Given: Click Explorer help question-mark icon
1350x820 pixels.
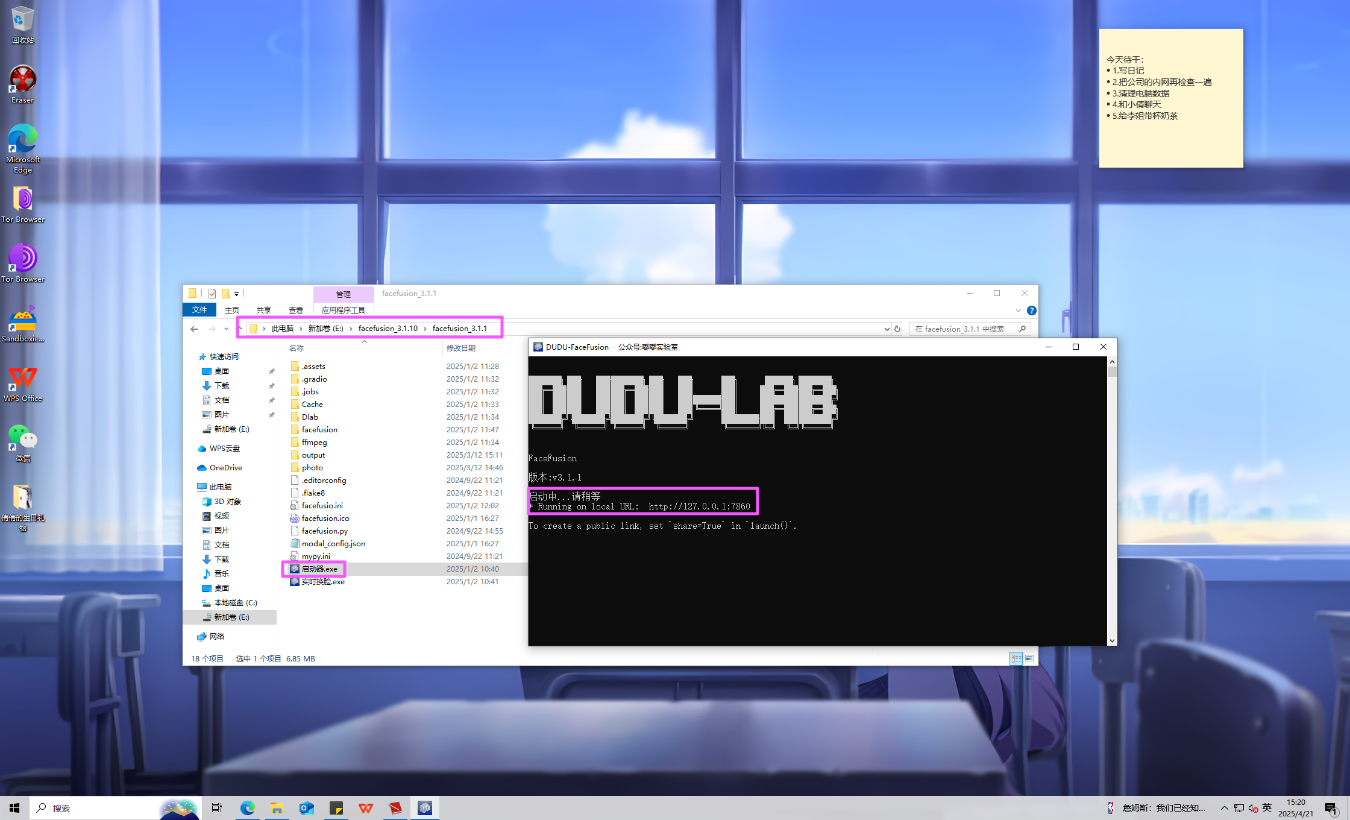Looking at the screenshot, I should point(1031,311).
